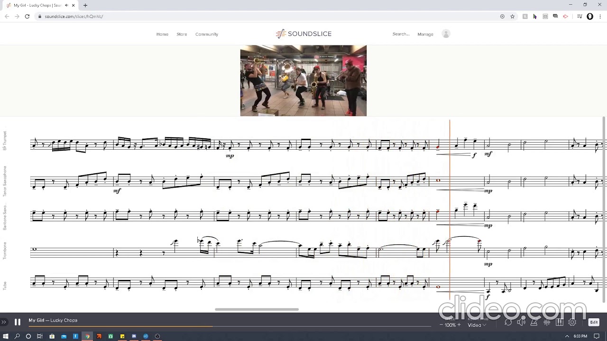Viewport: 607px width, 341px height.
Task: Select the My Girl - Lucky Chops tab
Action: [40, 5]
